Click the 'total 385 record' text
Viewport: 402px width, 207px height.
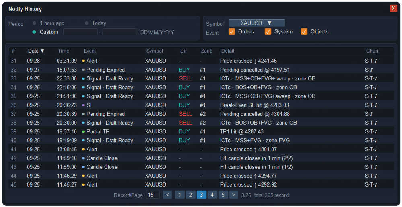click(271, 195)
